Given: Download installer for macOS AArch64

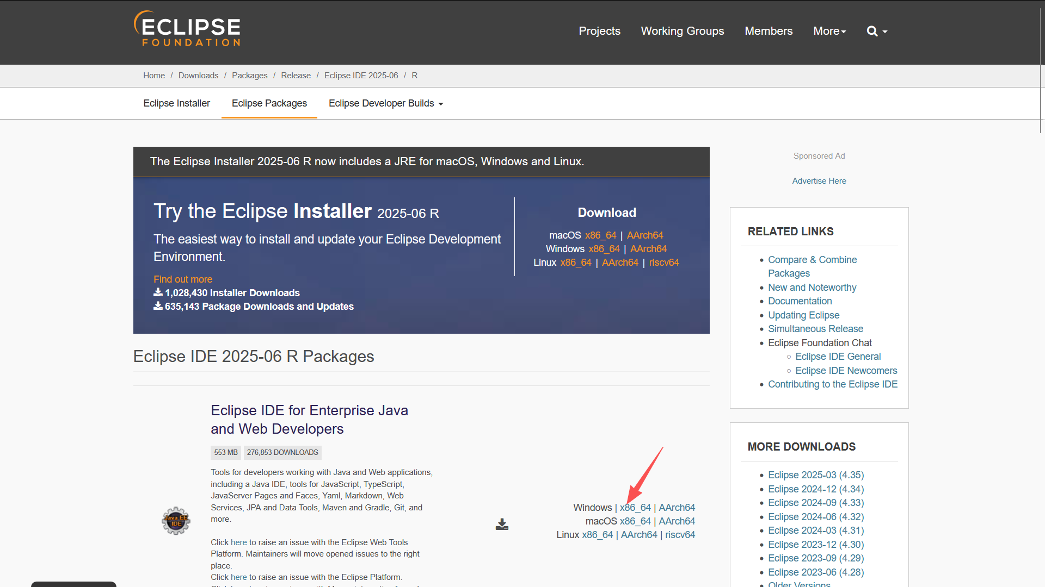Looking at the screenshot, I should click(x=645, y=235).
